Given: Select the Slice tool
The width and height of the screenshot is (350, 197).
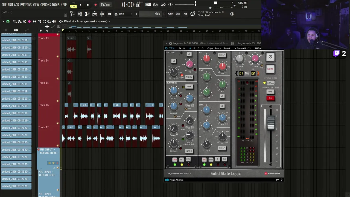Looking at the screenshot, I should [x=39, y=21].
